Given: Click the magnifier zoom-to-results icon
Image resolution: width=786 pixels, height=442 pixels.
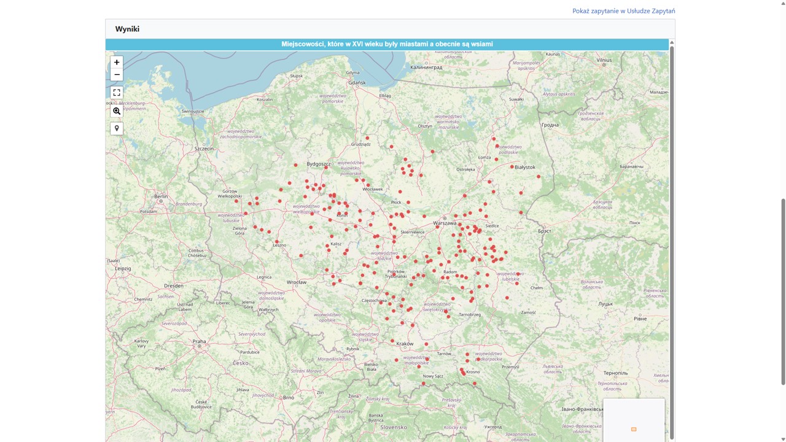Looking at the screenshot, I should (117, 111).
